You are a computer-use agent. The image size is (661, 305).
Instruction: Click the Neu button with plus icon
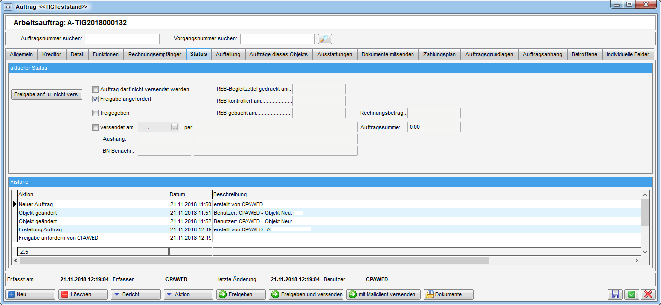(30, 294)
